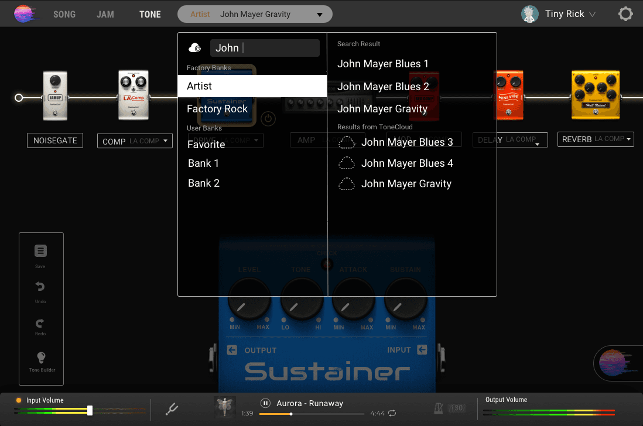This screenshot has width=643, height=426.
Task: Switch to the TONE tab
Action: pyautogui.click(x=150, y=14)
